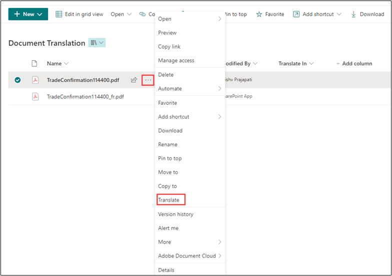The height and width of the screenshot is (276, 392).
Task: Click the PDF icon of TradeConfirmation114400_fr.pdf
Action: click(35, 97)
